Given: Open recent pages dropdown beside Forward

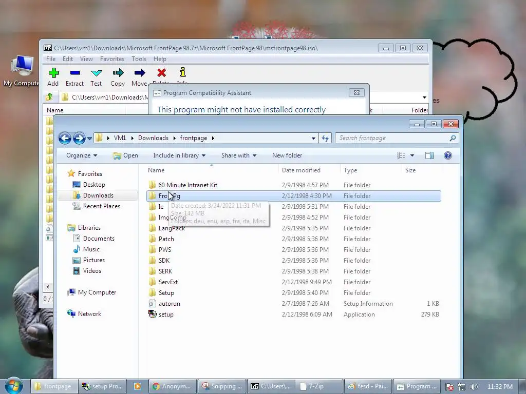Looking at the screenshot, I should pyautogui.click(x=89, y=139).
